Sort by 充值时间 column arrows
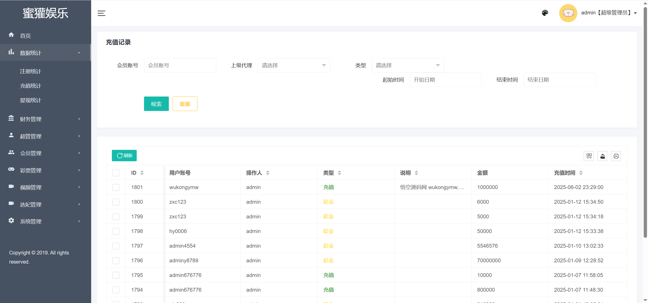Screen dimensions: 648x303 pos(581,173)
